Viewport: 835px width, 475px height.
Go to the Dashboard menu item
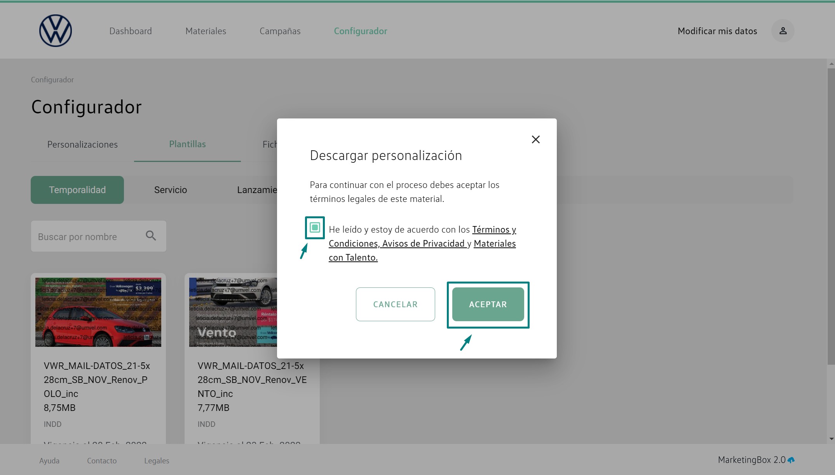(x=131, y=31)
